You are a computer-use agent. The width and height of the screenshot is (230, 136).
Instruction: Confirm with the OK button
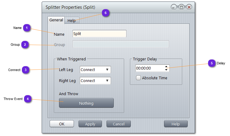tap(62, 124)
